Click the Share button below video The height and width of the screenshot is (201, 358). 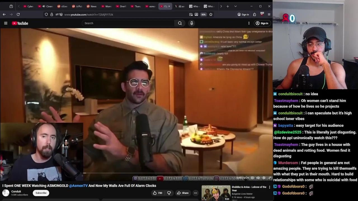tap(183, 193)
